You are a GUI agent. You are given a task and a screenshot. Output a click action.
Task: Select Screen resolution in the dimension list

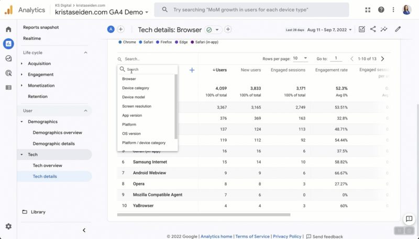click(x=137, y=106)
